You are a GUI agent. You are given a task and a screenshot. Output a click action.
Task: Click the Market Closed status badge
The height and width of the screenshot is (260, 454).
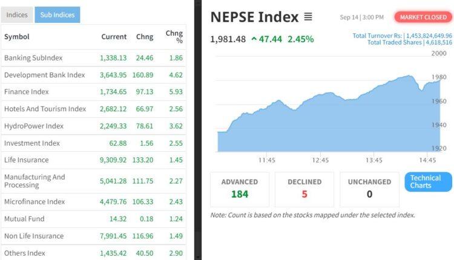coord(423,17)
